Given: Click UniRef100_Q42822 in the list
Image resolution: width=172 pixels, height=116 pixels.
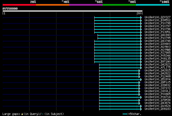Looking at the screenshot, I should (x=157, y=74).
